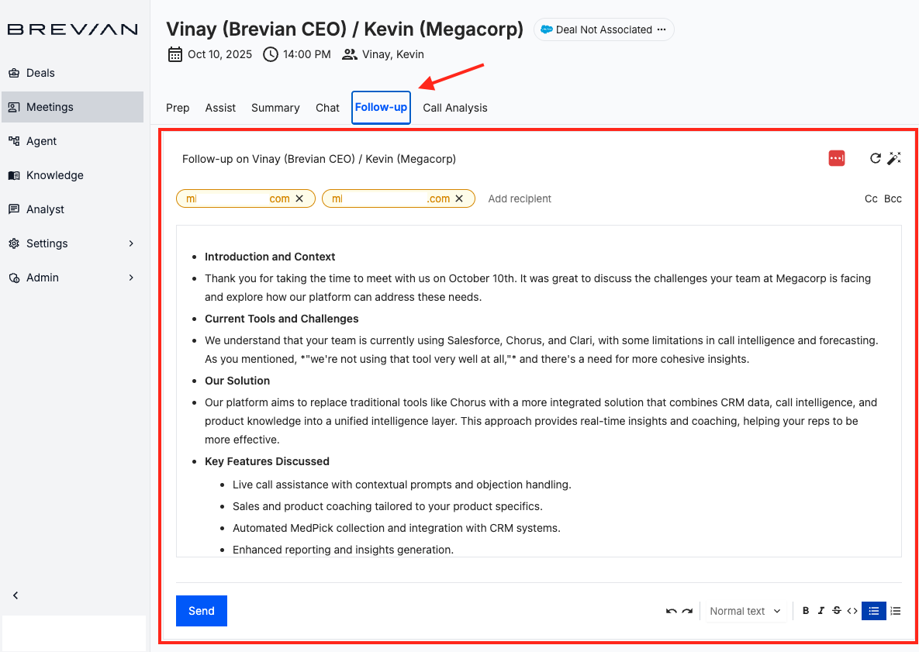Switch to the Call Analysis tab
Viewport: 919px width, 652px height.
point(455,108)
